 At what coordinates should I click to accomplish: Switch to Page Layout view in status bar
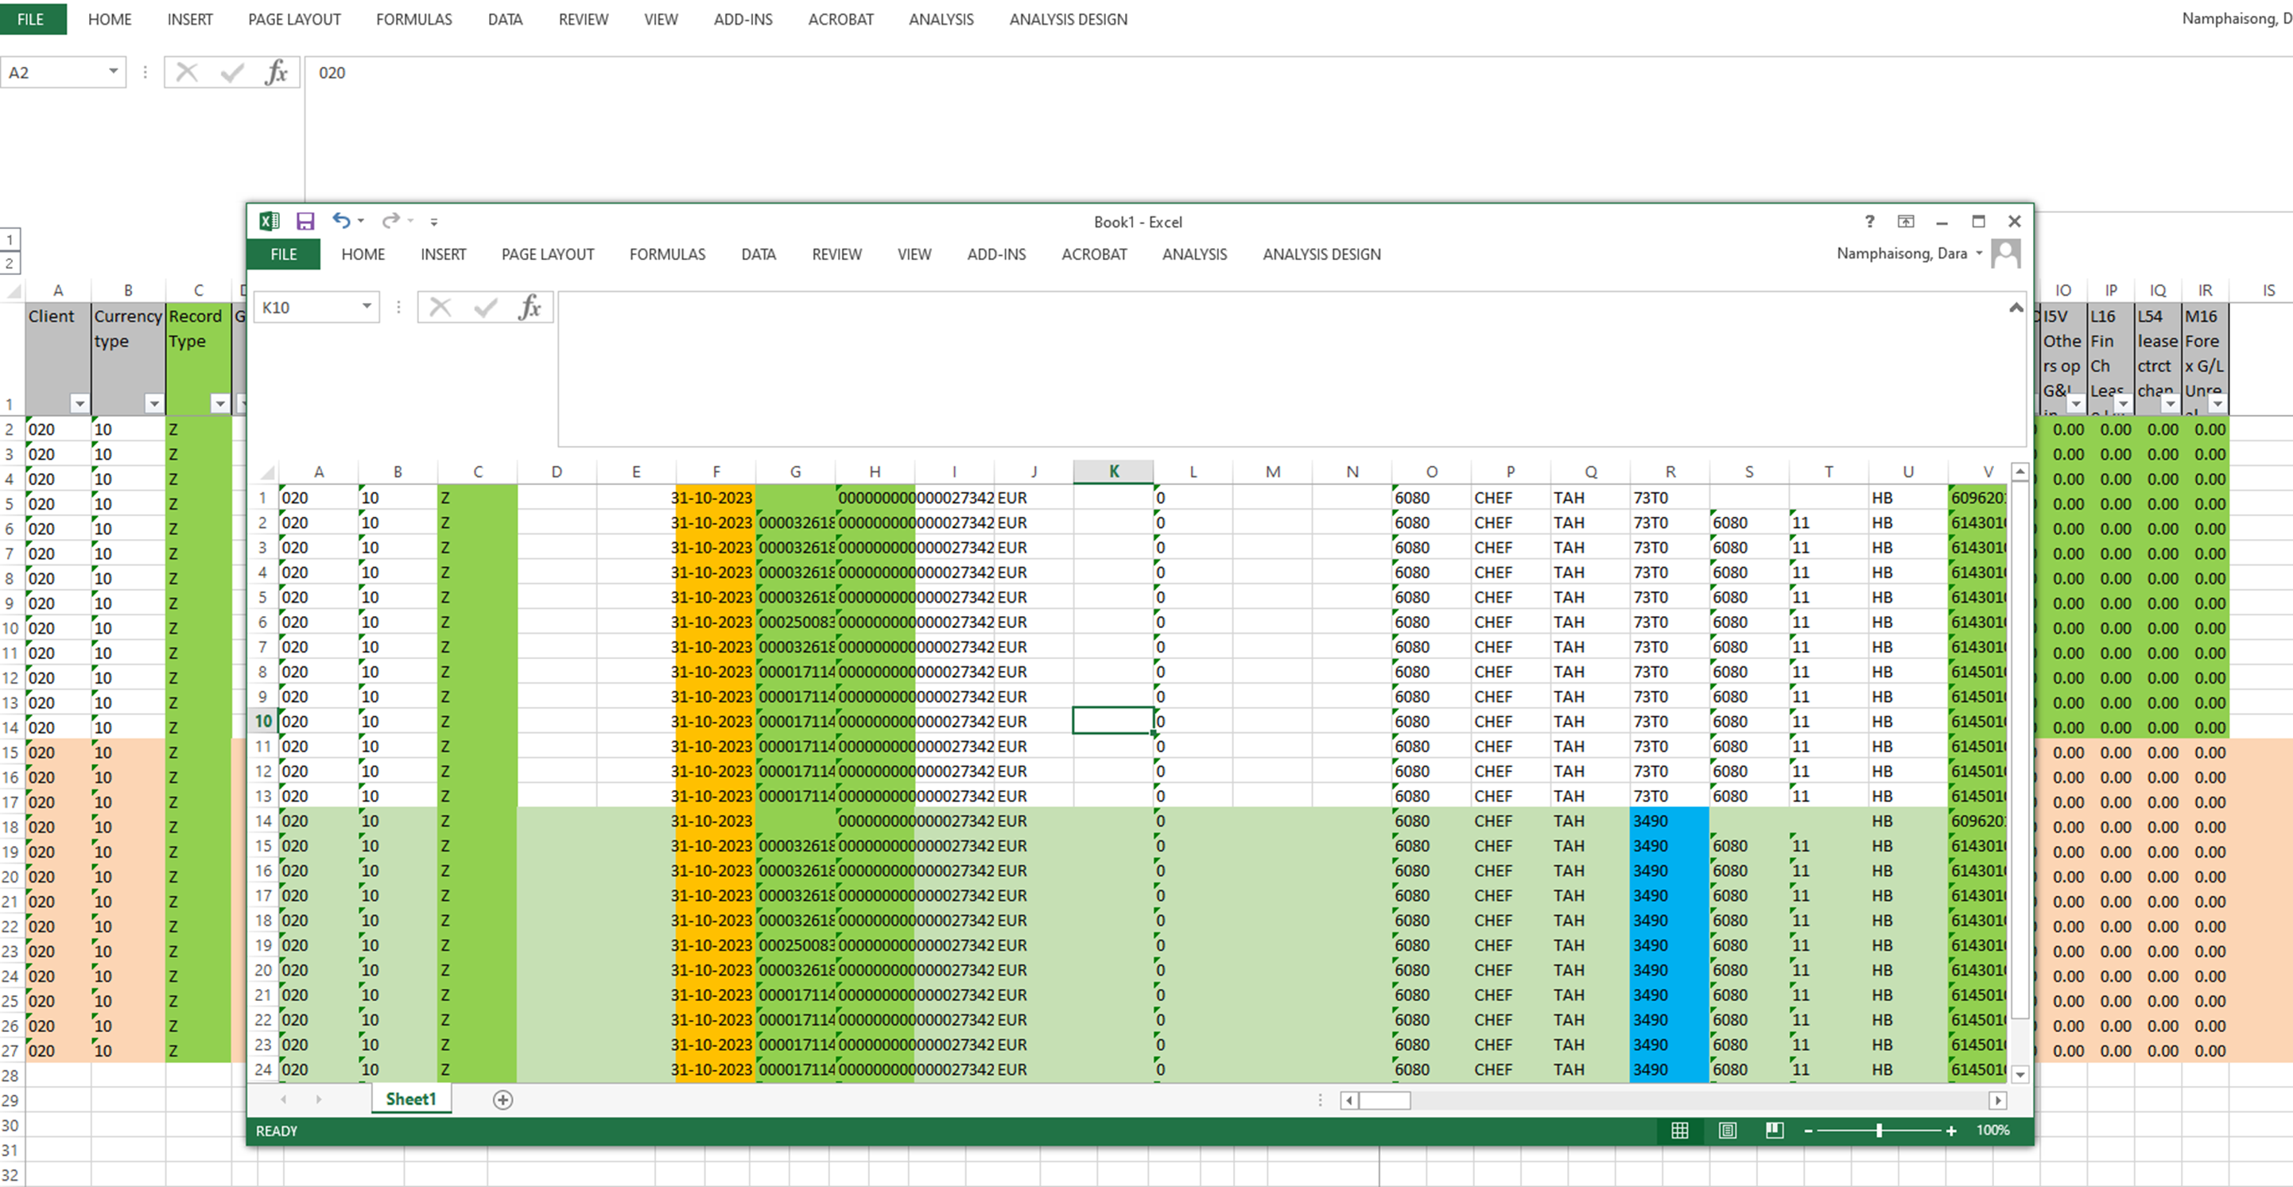coord(1727,1130)
